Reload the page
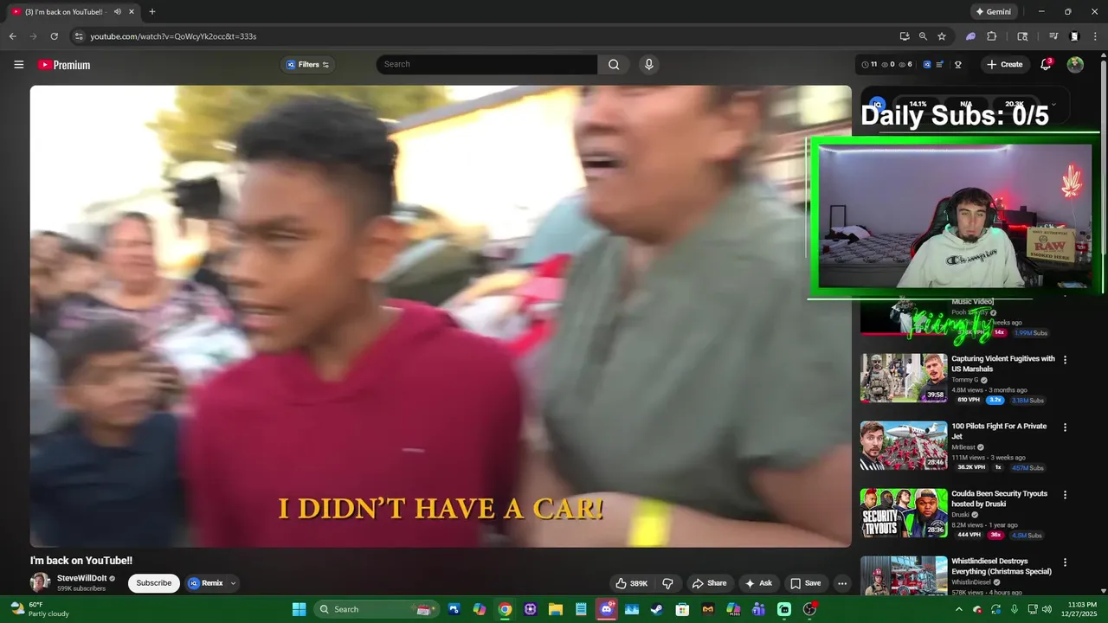 coord(54,36)
